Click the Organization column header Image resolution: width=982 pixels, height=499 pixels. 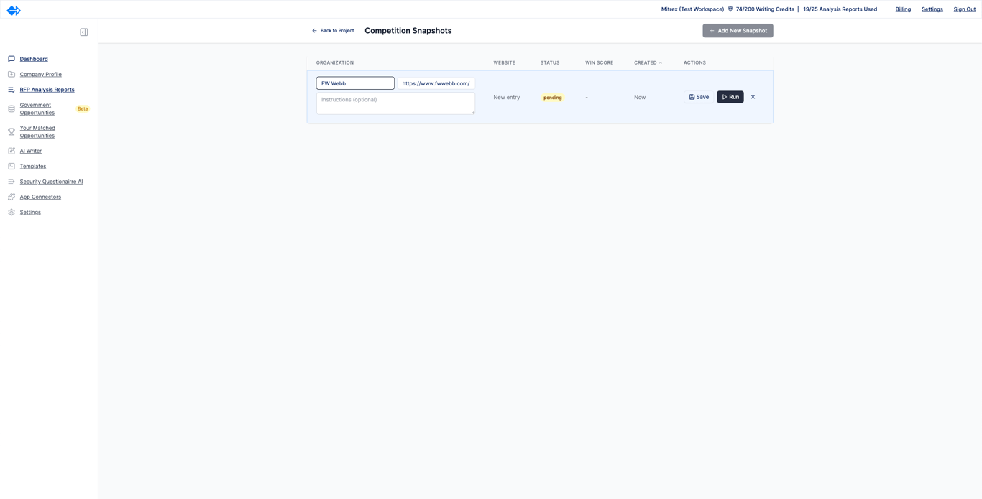[335, 62]
